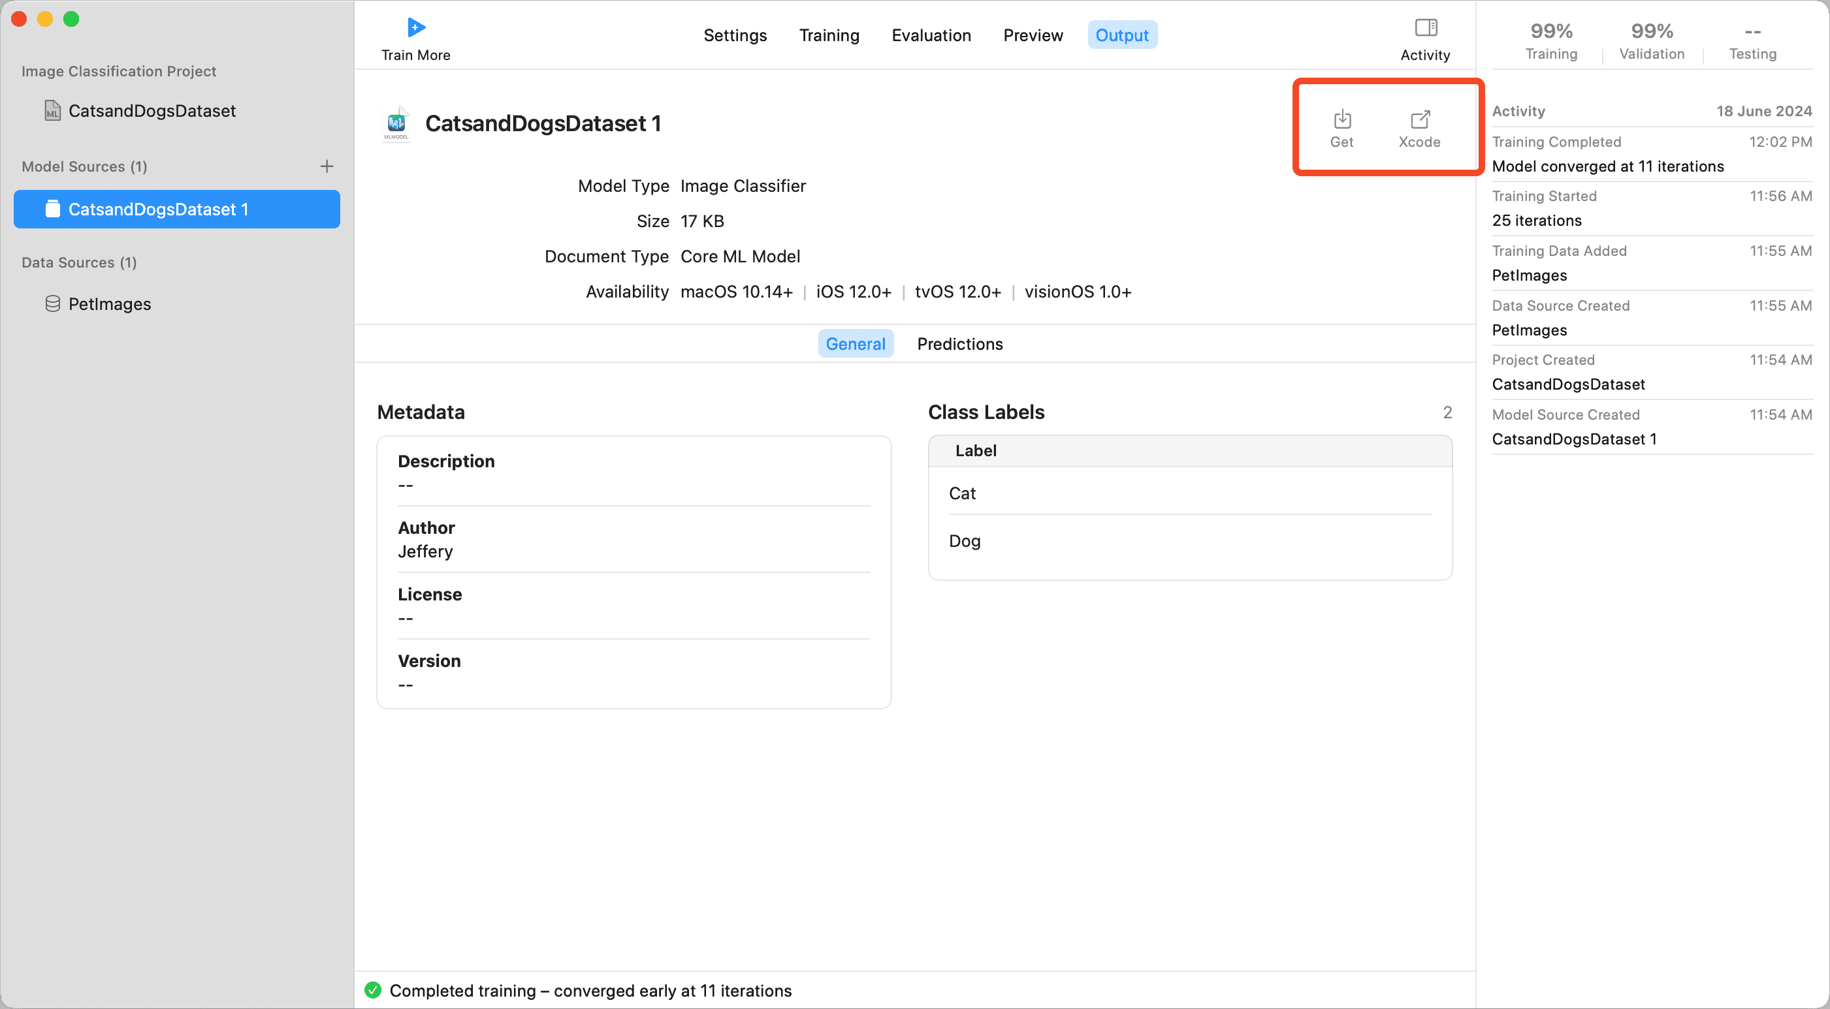The width and height of the screenshot is (1830, 1009).
Task: Add a new model source with plus icon
Action: tap(327, 166)
